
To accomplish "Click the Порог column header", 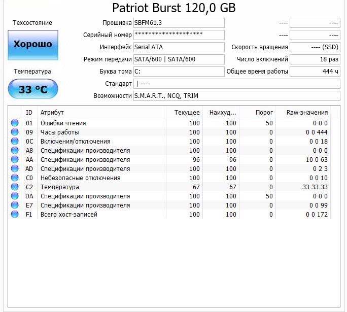I will (257, 113).
